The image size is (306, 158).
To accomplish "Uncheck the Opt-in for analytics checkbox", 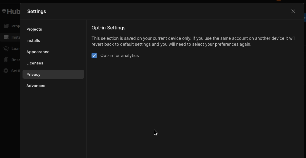I will [x=94, y=56].
